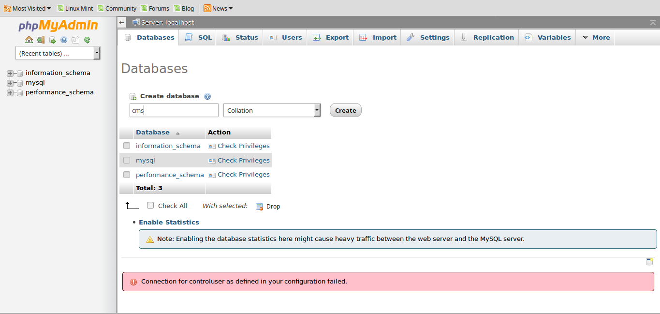
Task: Open the Query window icon
Action: tap(52, 40)
